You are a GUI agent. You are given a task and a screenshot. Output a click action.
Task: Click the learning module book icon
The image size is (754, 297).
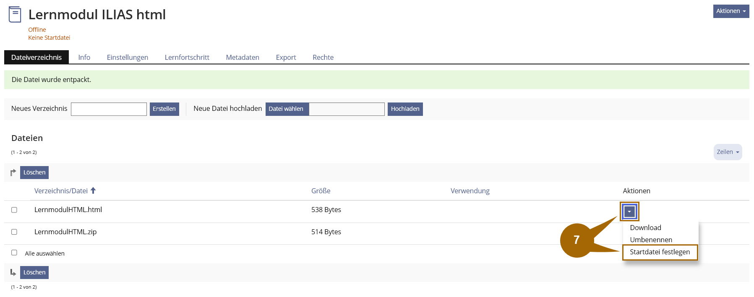(x=15, y=15)
